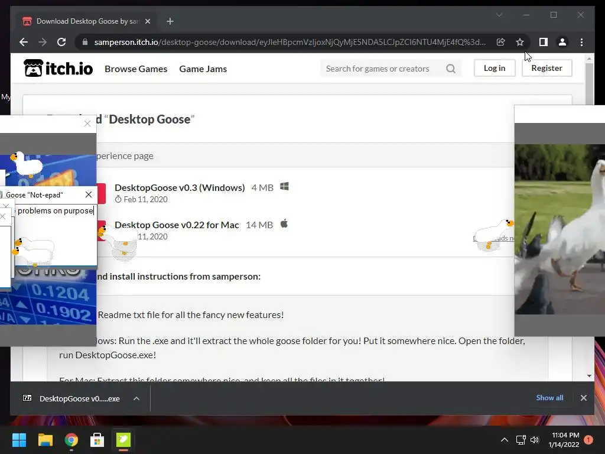Close the Download Desktop Goose tab
The image size is (605, 454).
click(147, 21)
